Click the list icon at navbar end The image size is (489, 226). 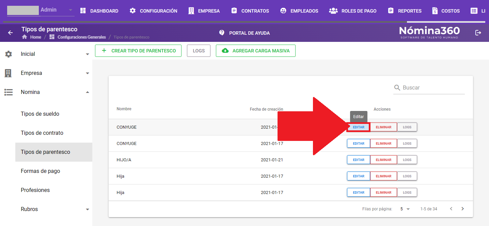coord(474,11)
